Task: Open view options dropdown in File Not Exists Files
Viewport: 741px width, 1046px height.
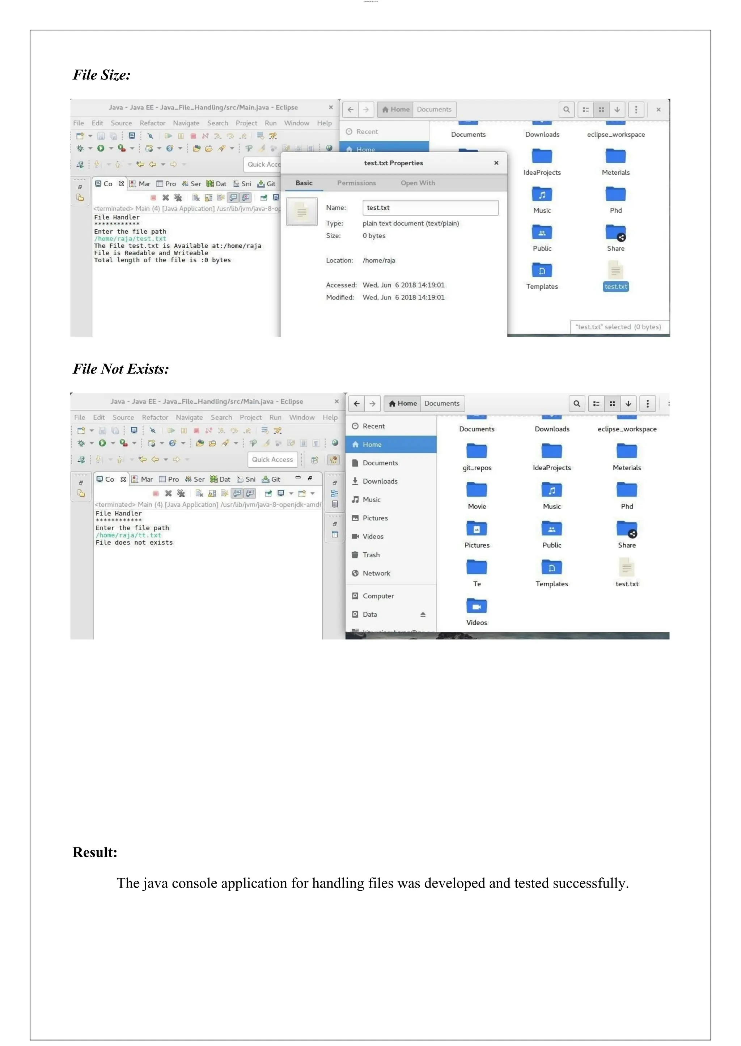Action: click(x=628, y=403)
